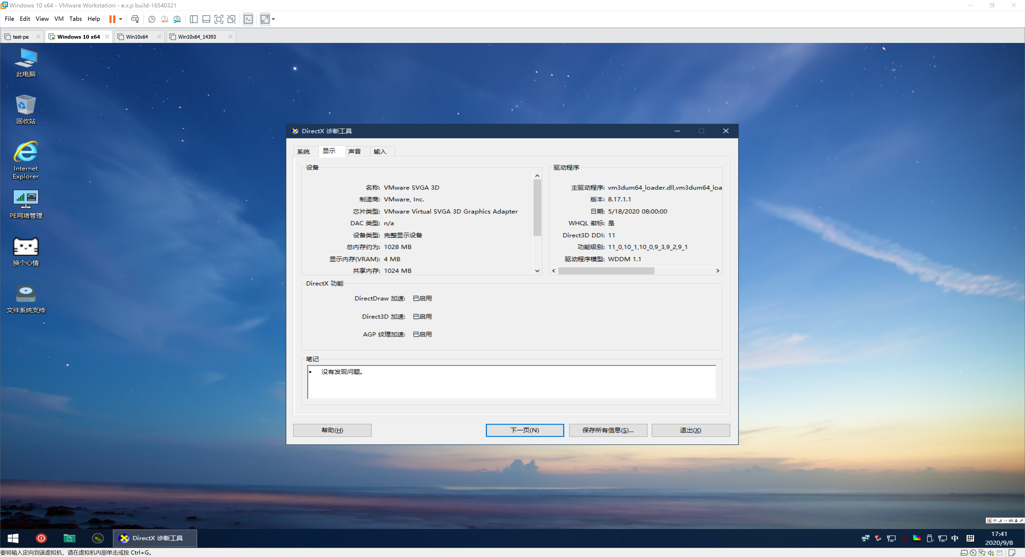Enter full screen mode from VMware toolbar
This screenshot has height=557, width=1025.
[219, 19]
